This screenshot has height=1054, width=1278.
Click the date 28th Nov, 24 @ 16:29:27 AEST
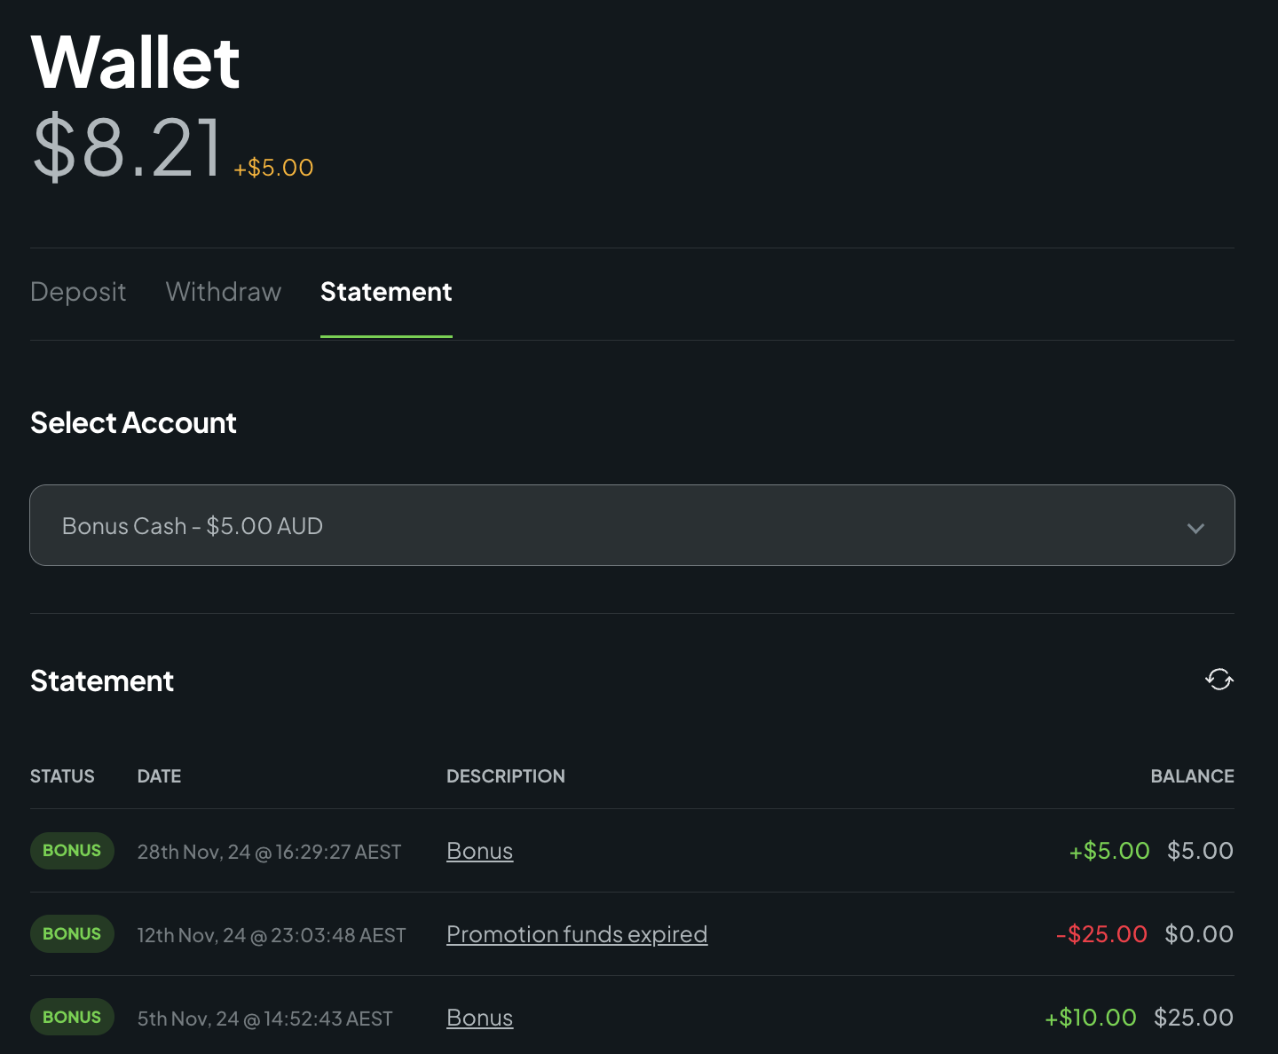tap(269, 852)
